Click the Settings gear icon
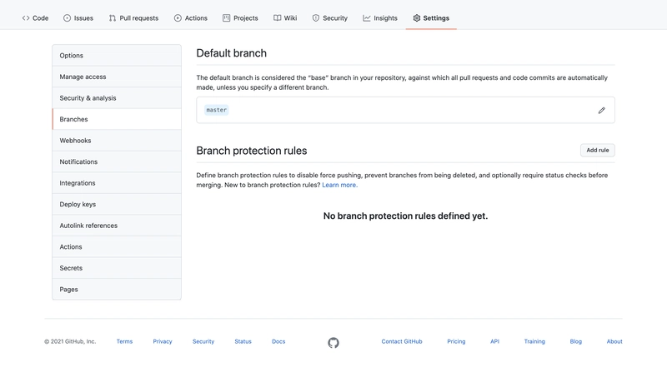Viewport: 667px width, 372px height. click(x=416, y=17)
